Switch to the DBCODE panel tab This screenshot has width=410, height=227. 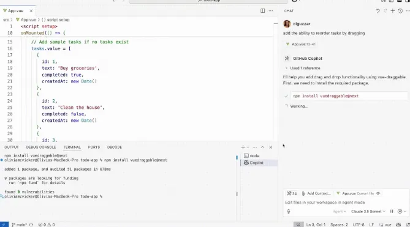pos(115,147)
